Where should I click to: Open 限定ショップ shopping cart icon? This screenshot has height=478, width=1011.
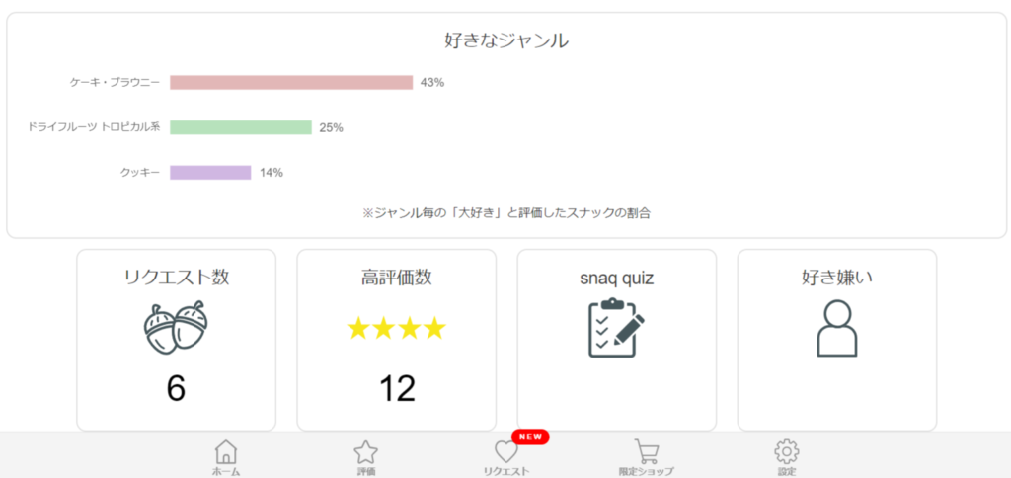[x=647, y=452]
